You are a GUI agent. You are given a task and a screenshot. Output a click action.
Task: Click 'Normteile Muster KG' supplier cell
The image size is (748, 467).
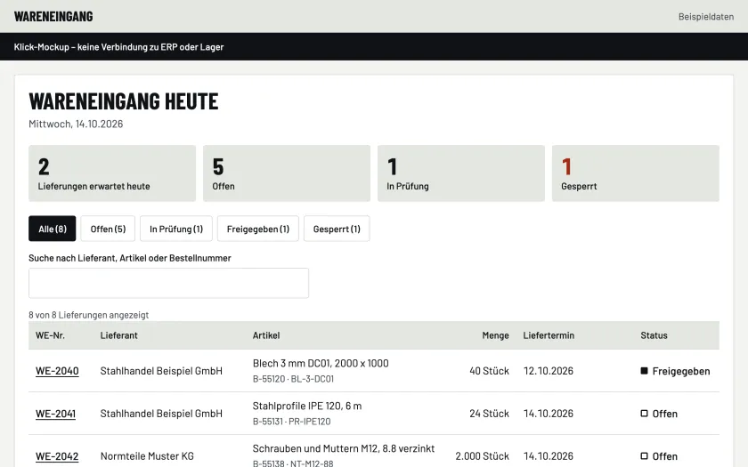coord(147,456)
